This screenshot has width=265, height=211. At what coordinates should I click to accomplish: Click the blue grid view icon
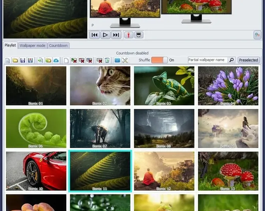pyautogui.click(x=117, y=60)
